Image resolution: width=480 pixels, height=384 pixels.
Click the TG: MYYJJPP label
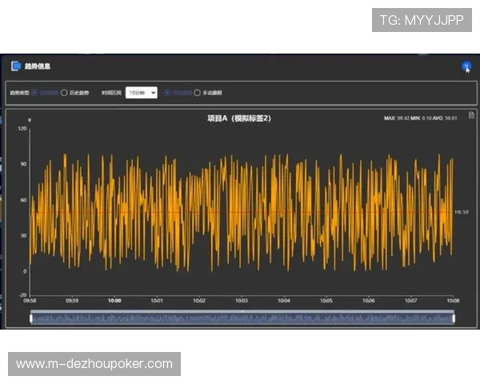pyautogui.click(x=422, y=20)
